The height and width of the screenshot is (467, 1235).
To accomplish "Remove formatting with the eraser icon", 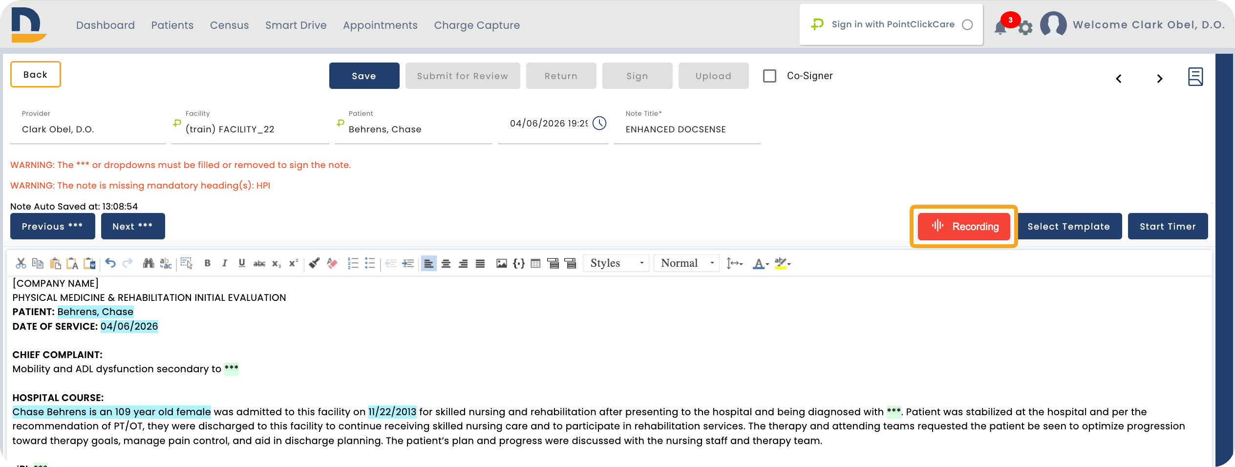I will coord(332,263).
